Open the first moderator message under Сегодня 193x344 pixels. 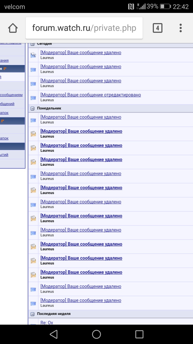[x=81, y=53]
